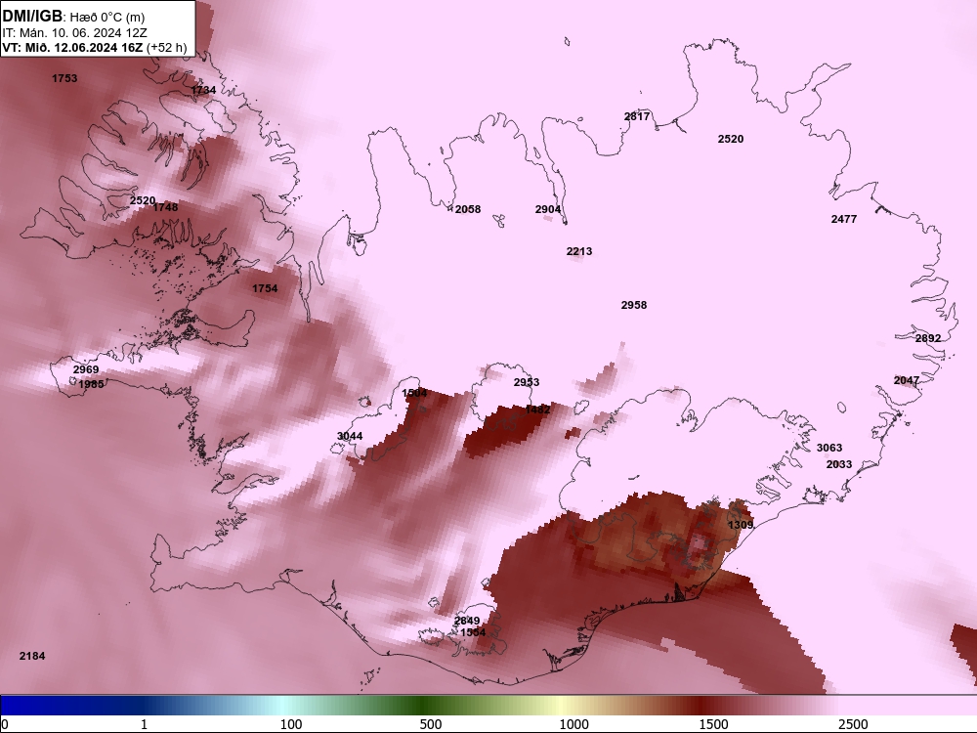Click the 1 tick on the color scale
The image size is (977, 733).
coord(144,724)
